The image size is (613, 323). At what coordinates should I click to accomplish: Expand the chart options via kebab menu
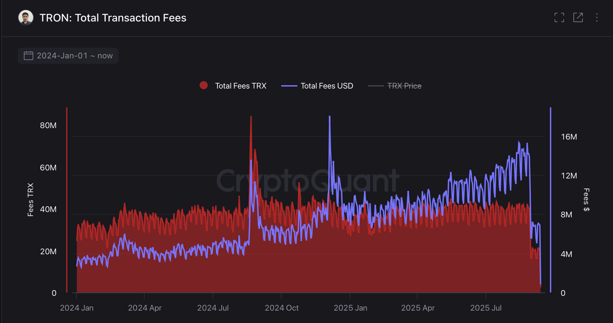coord(598,18)
